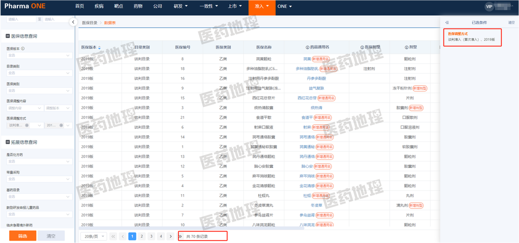Click 医保目录 breadcrumb link

90,23
